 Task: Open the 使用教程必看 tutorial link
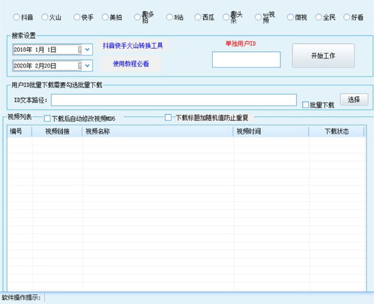pos(131,64)
